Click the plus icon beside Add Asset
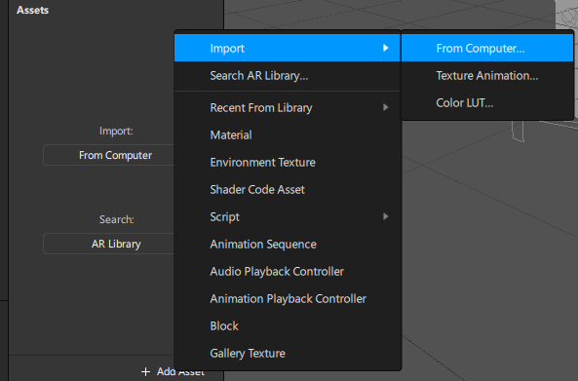The image size is (578, 381). pyautogui.click(x=145, y=372)
